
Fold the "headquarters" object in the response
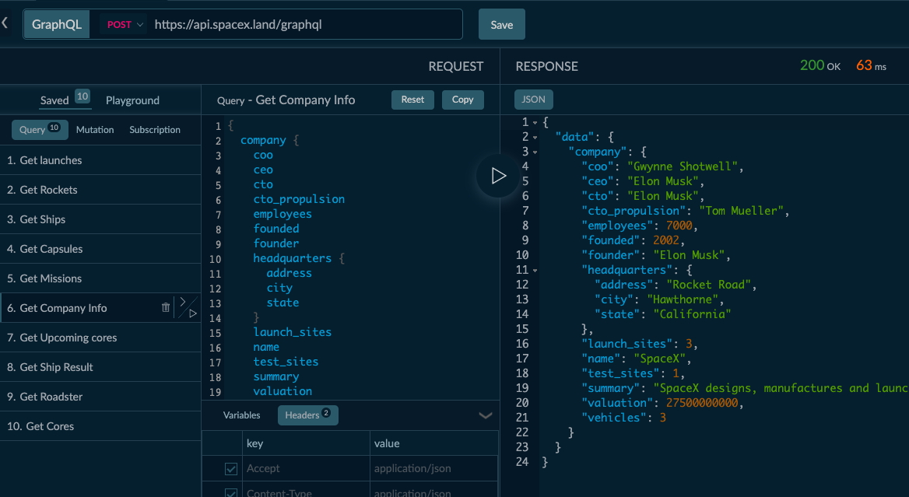(535, 271)
